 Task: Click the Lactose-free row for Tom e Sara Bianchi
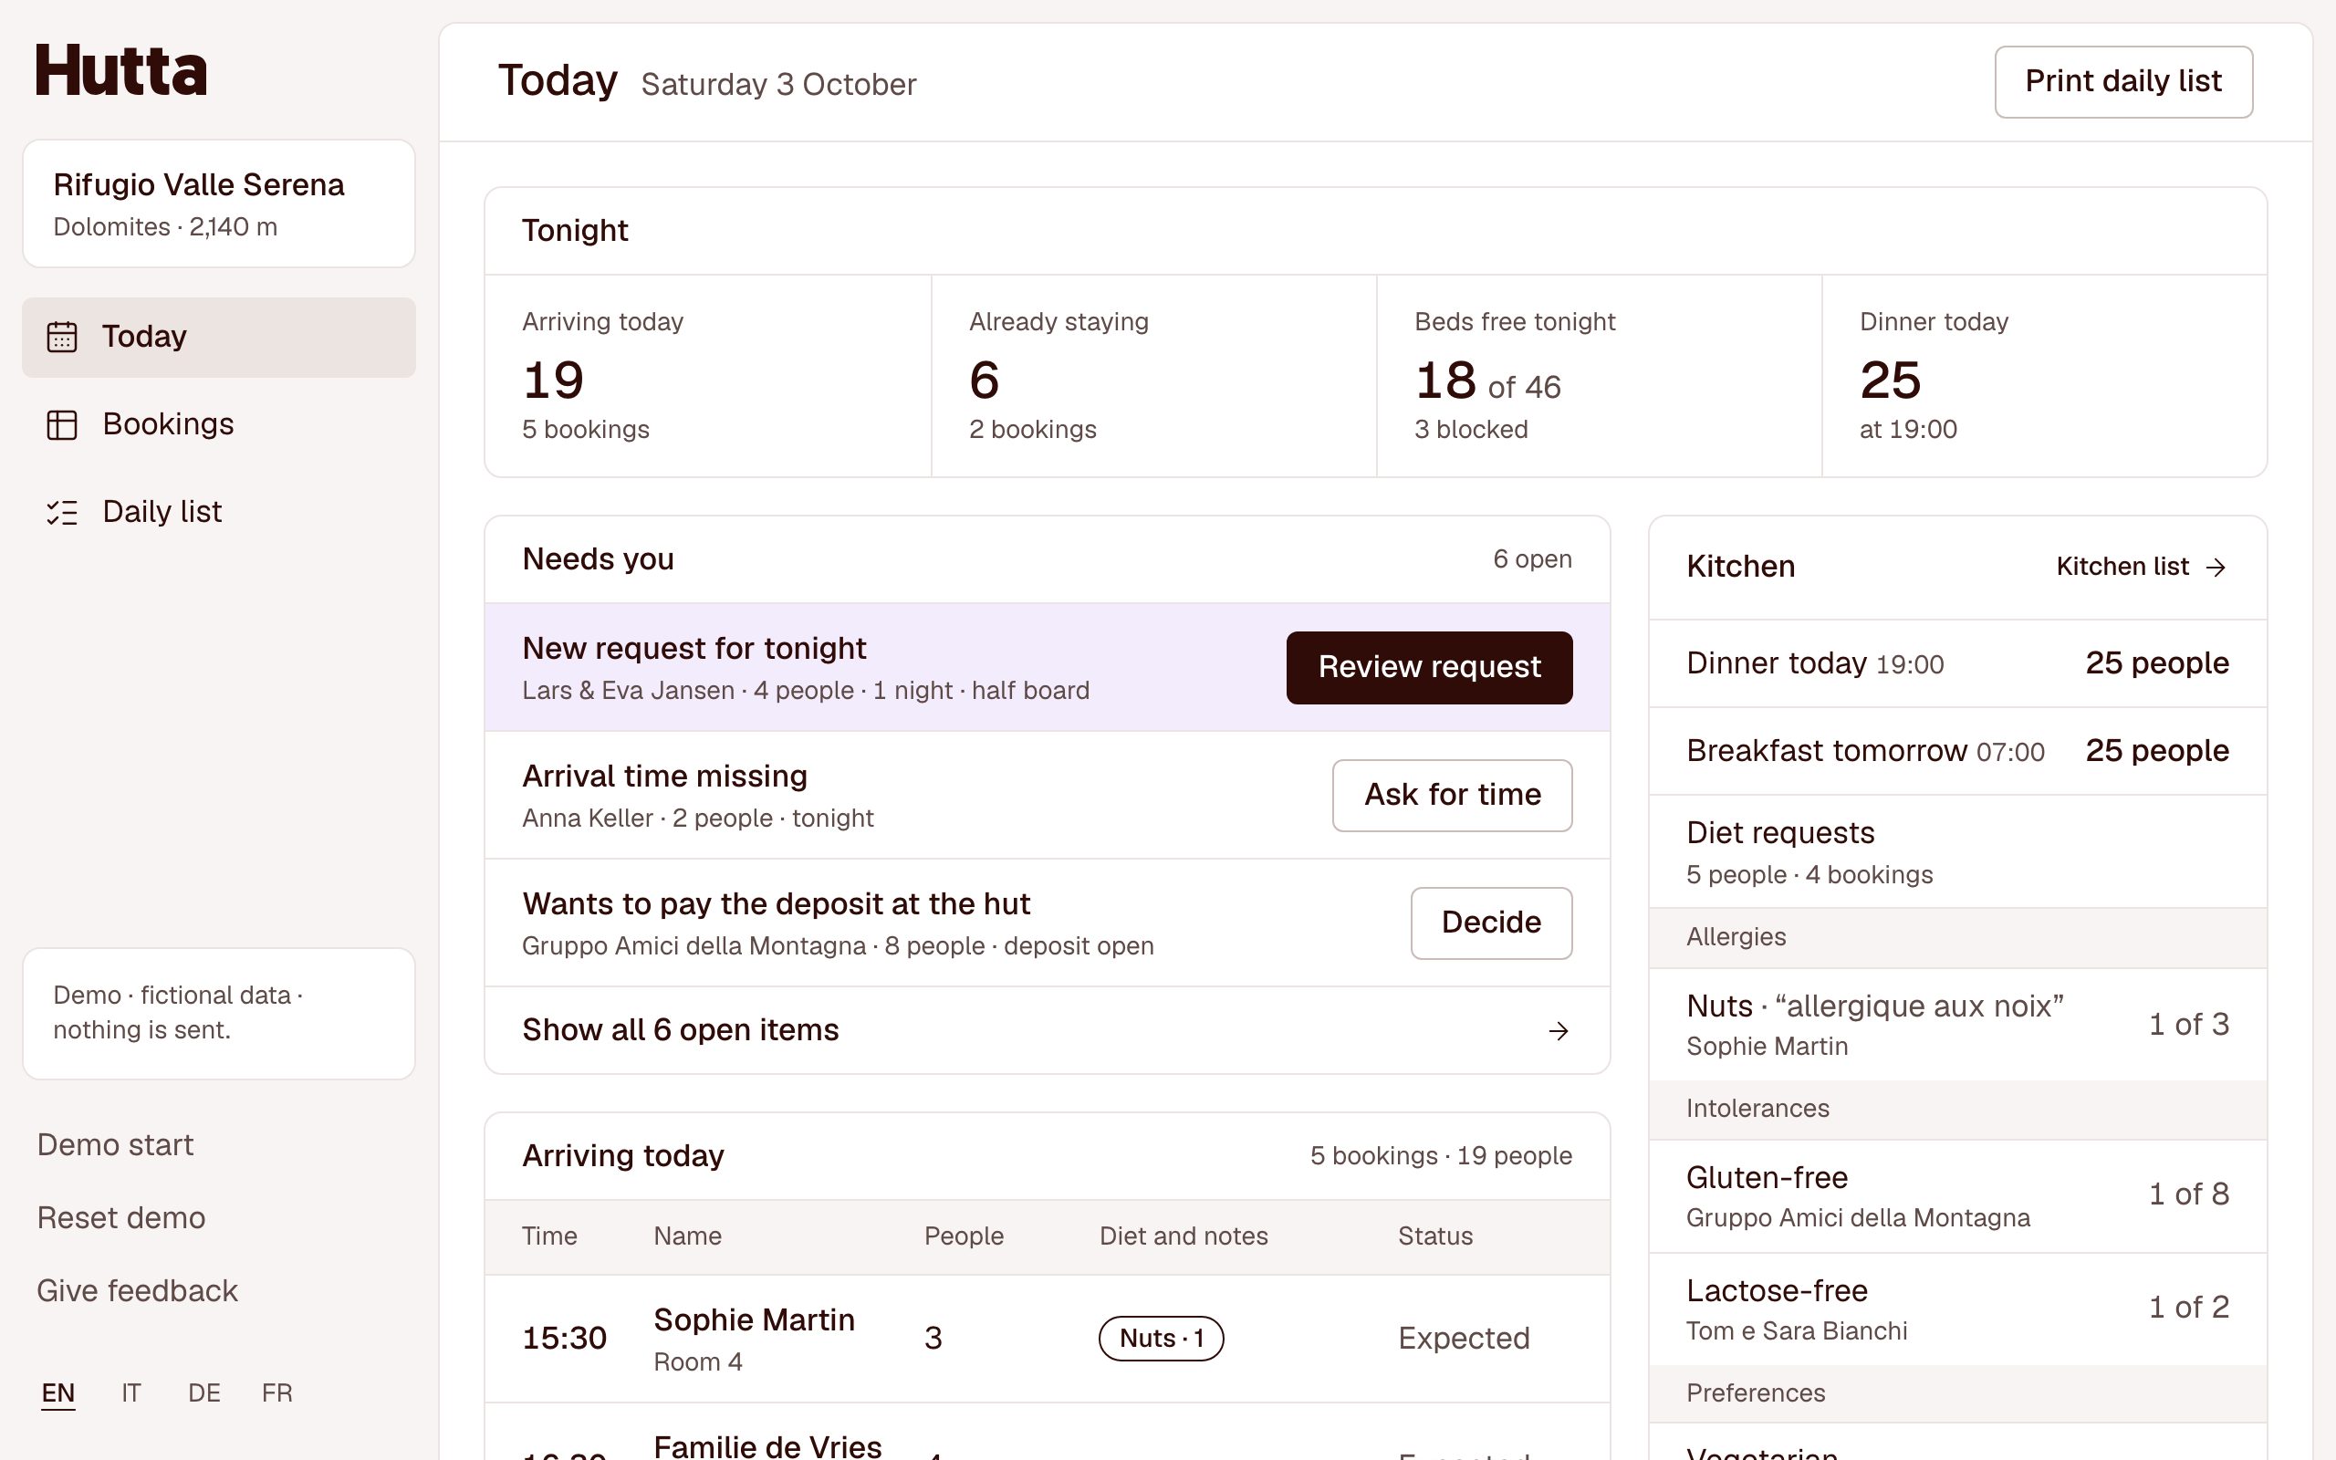pos(1957,1309)
